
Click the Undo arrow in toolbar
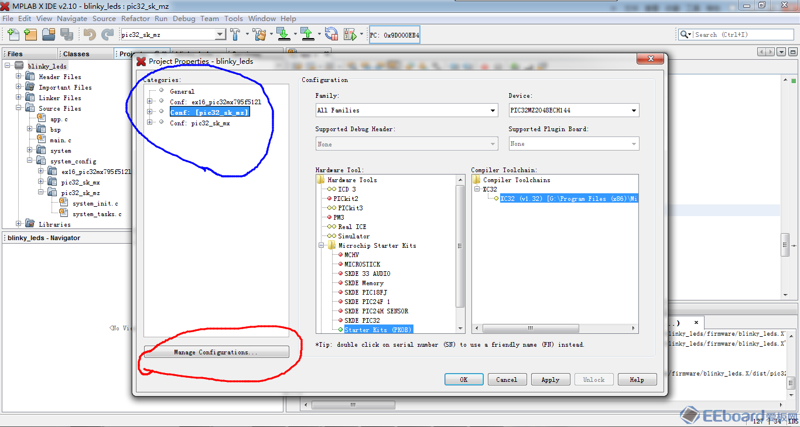pyautogui.click(x=90, y=35)
